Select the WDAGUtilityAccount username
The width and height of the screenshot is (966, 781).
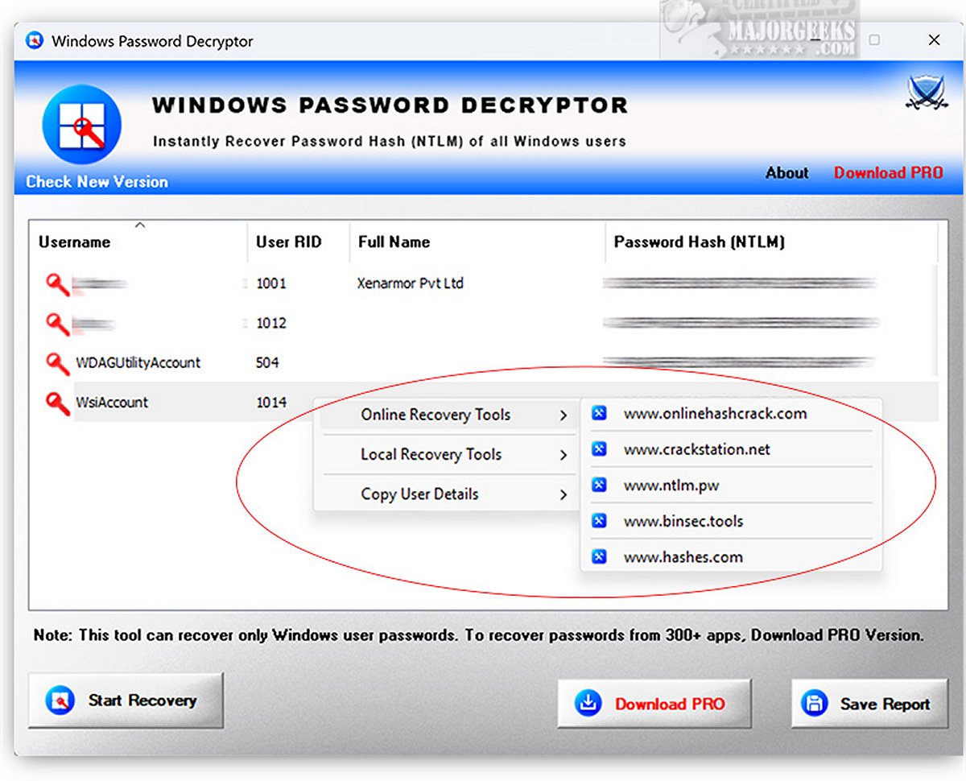pyautogui.click(x=138, y=362)
